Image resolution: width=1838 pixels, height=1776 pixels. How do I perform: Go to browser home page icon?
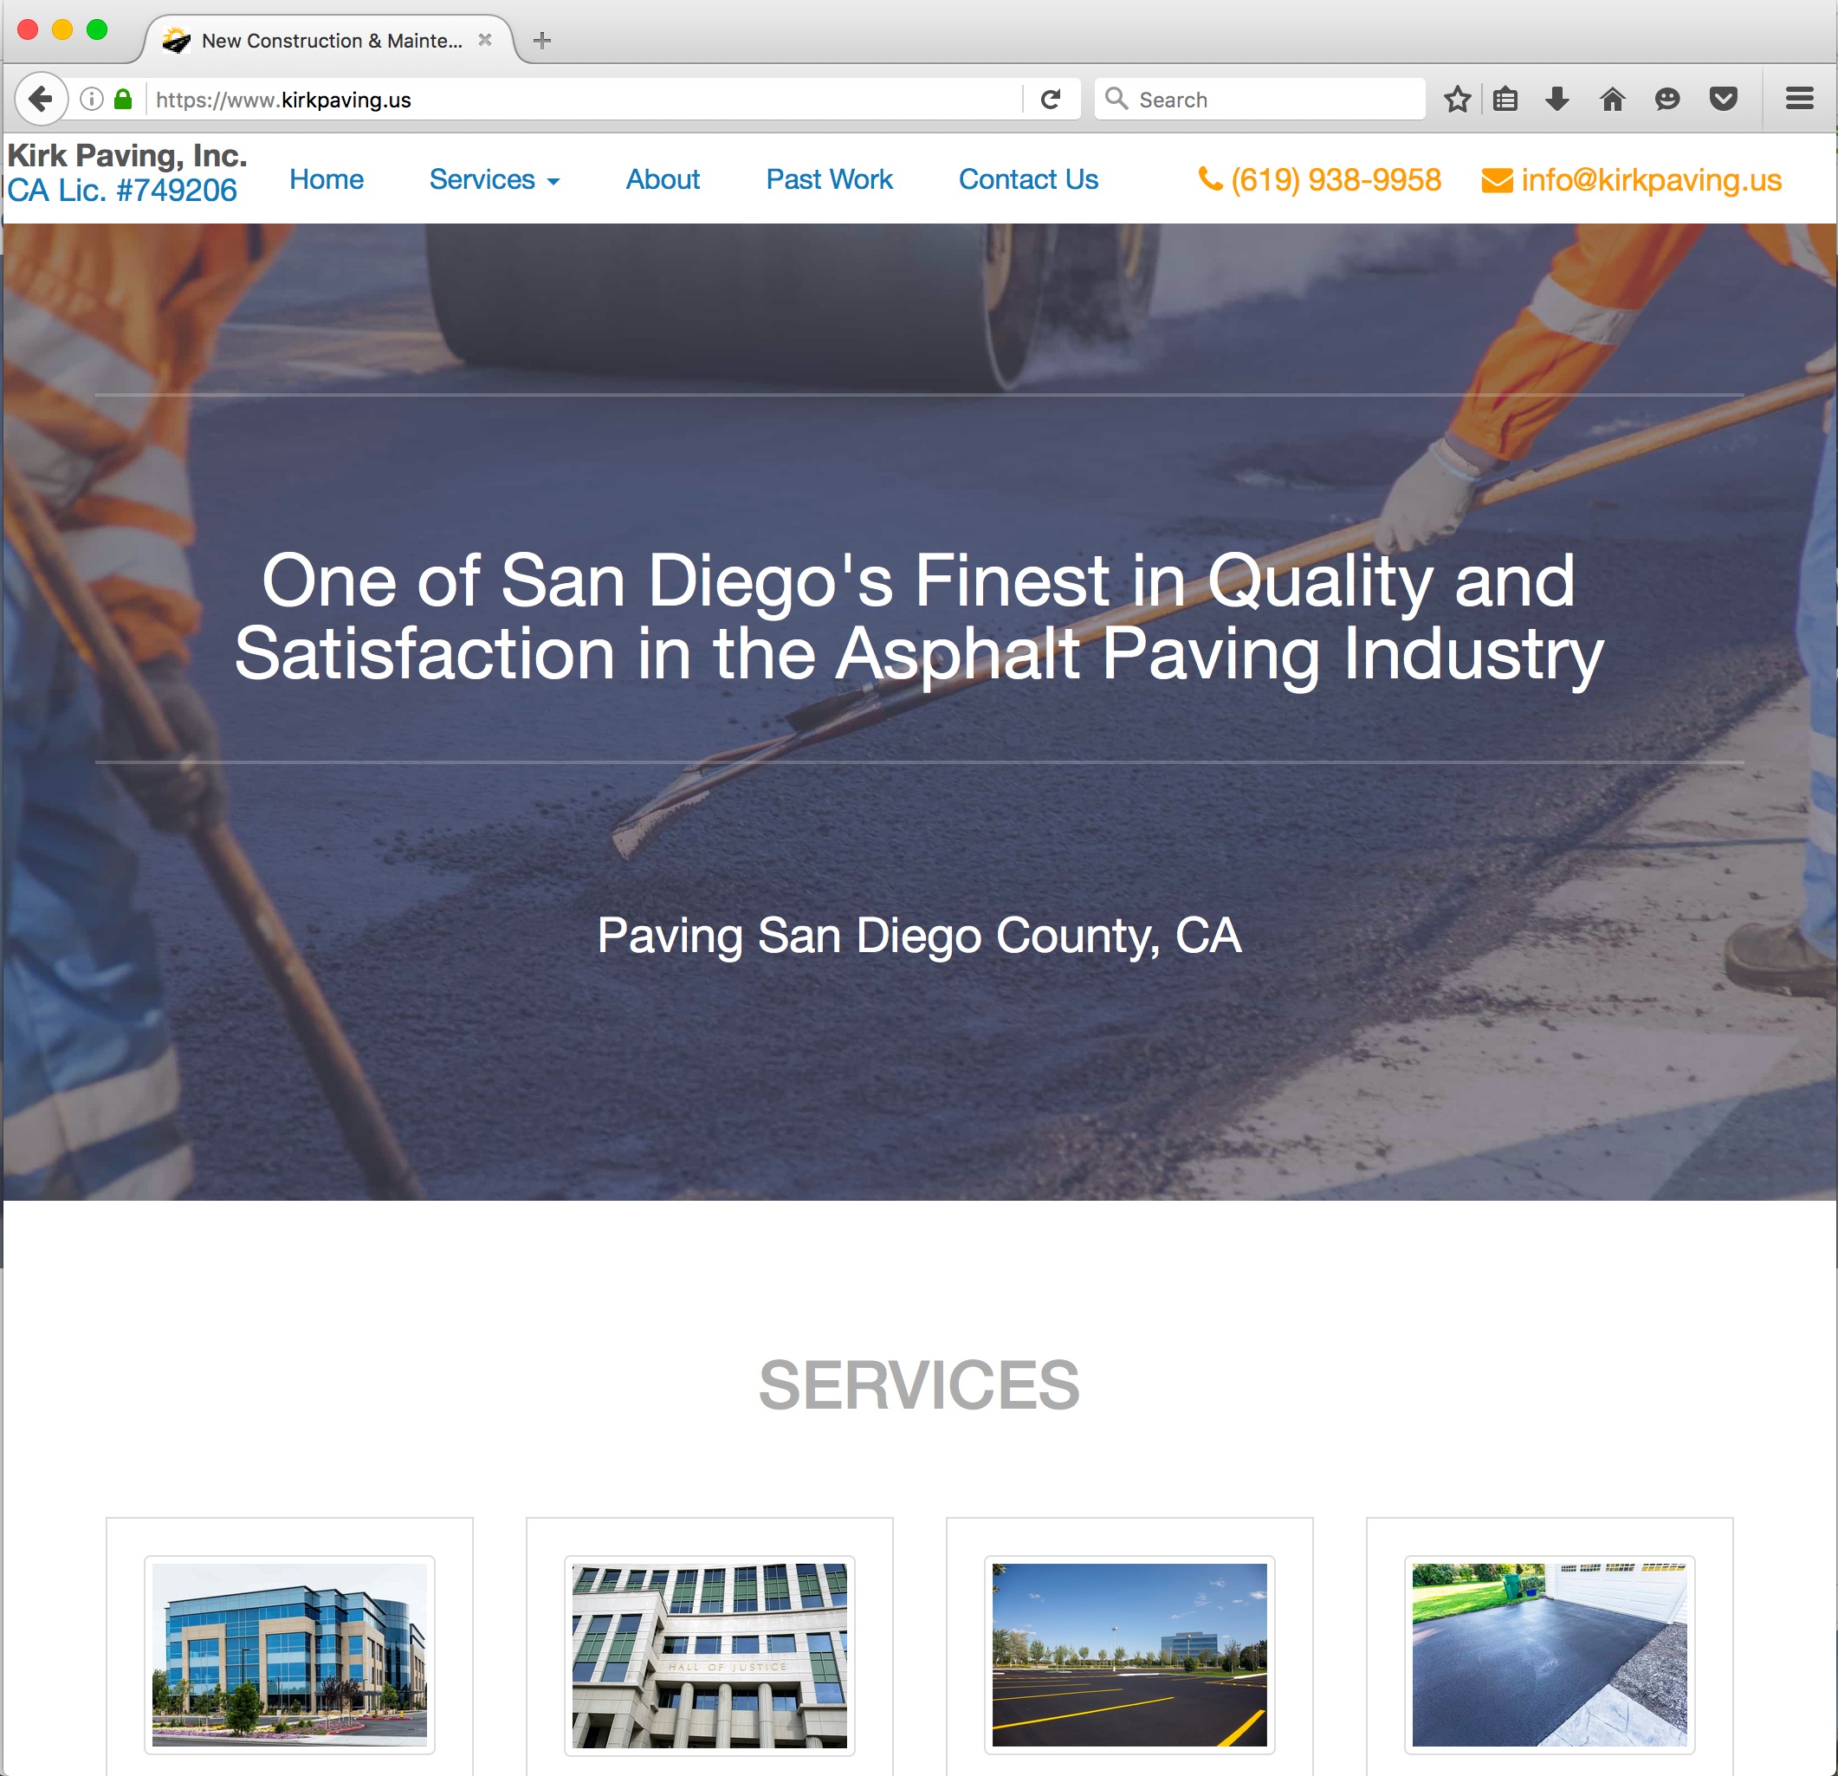tap(1612, 99)
